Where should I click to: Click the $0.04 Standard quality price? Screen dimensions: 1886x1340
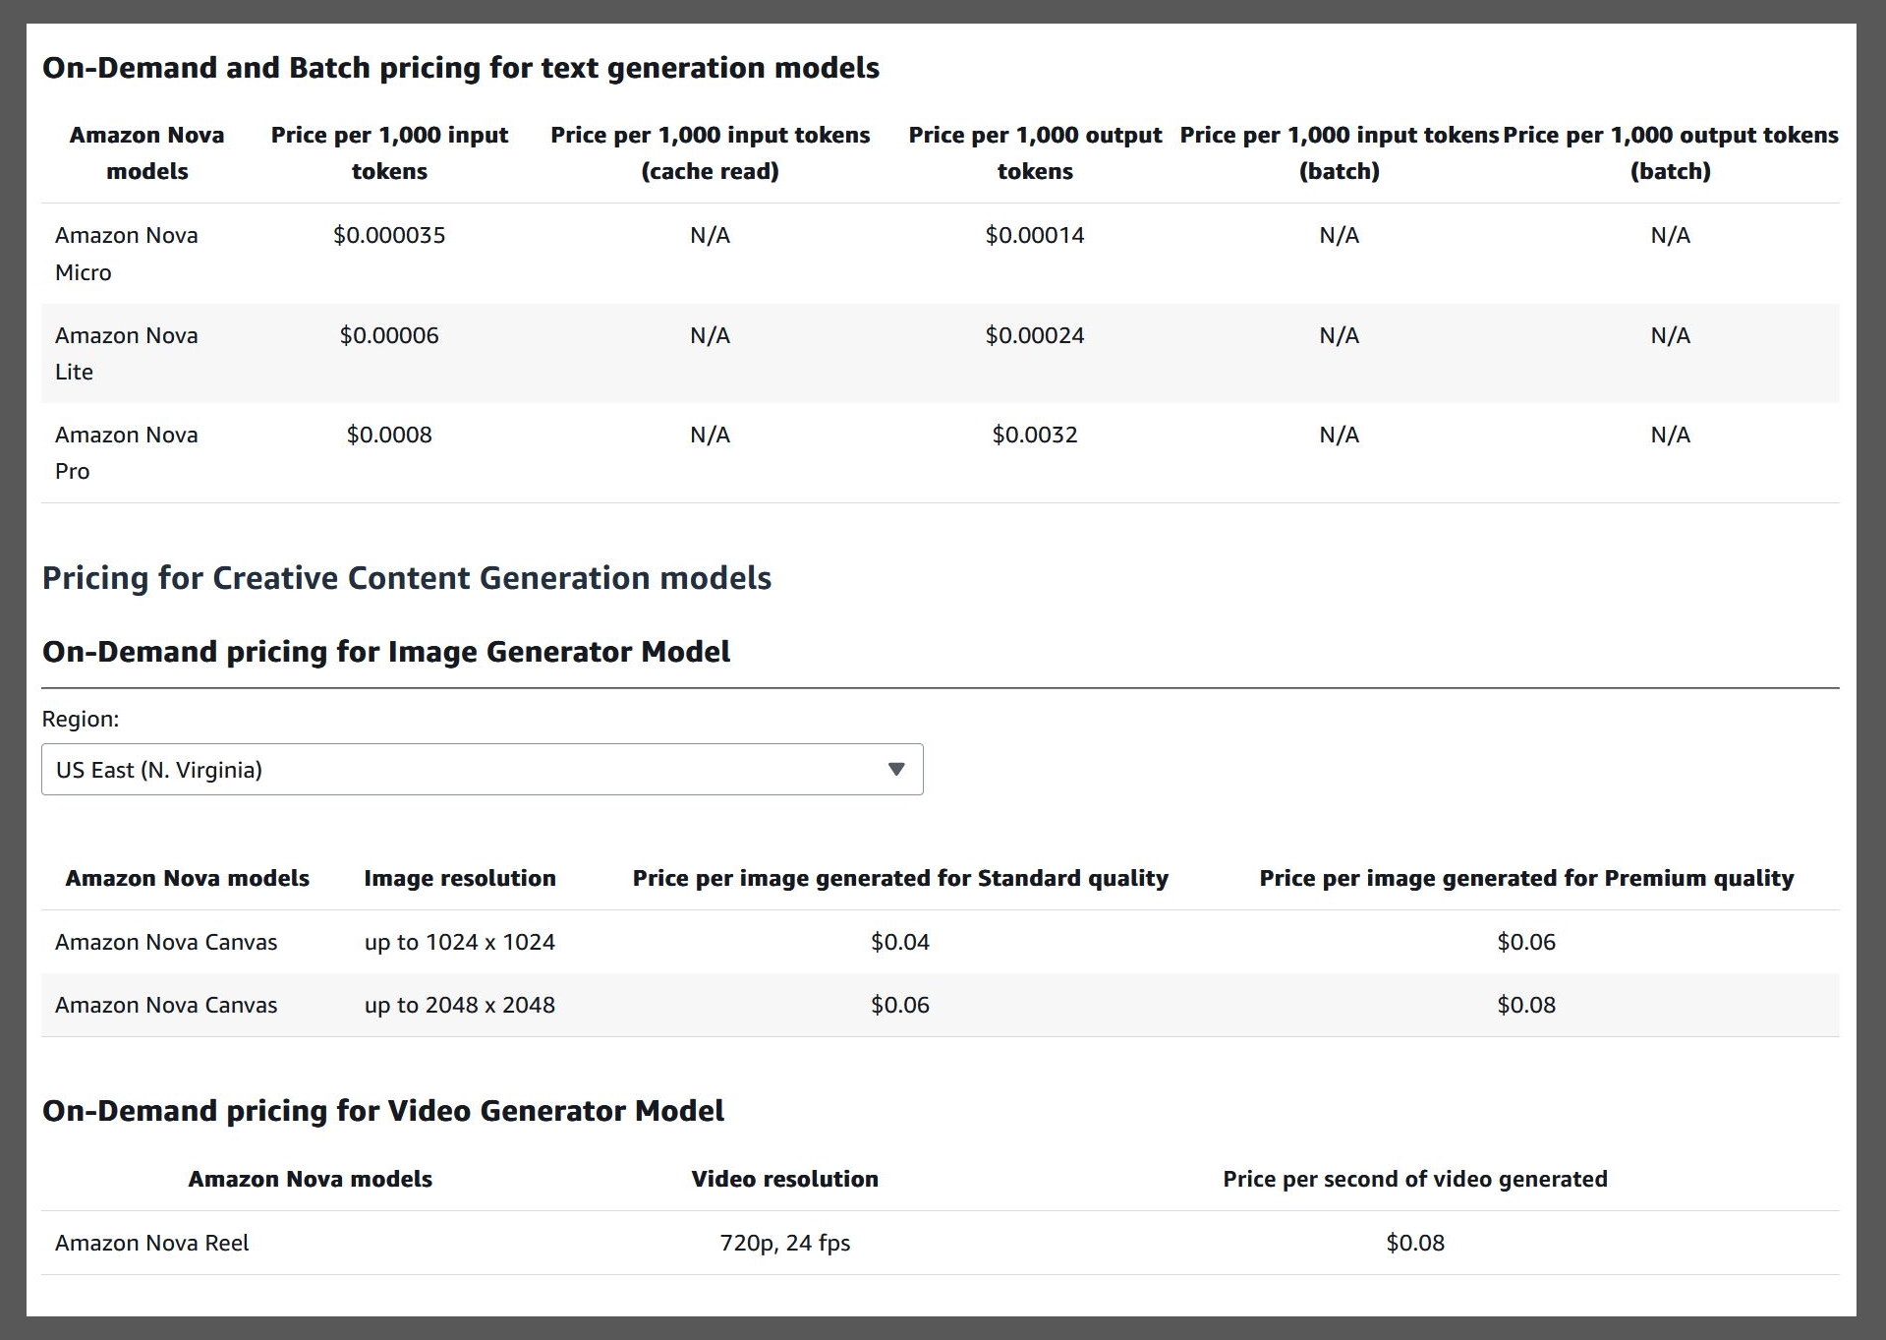(x=898, y=941)
